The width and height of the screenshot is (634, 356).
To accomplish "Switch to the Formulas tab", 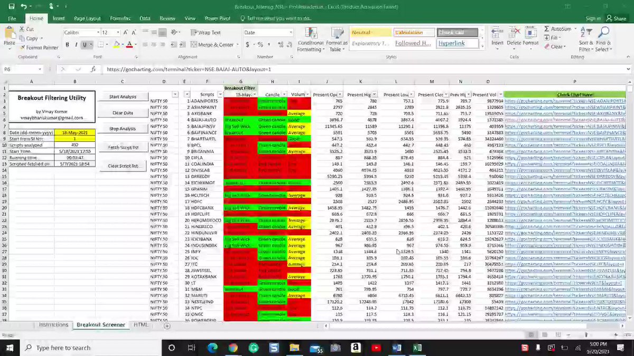I will pos(120,18).
